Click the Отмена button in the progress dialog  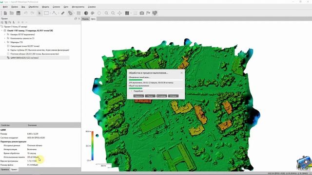point(173,96)
